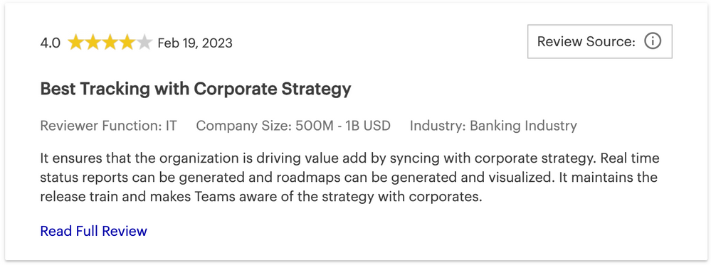
Task: Click review line starting 'It ensures that'
Action: click(349, 158)
